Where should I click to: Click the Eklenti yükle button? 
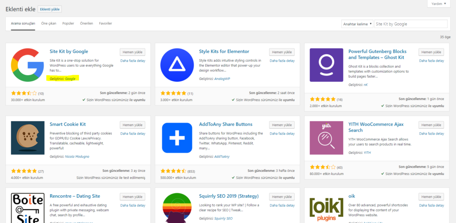click(50, 9)
